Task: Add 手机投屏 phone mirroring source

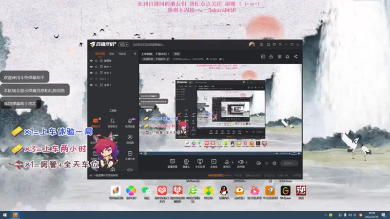Action: pyautogui.click(x=200, y=164)
